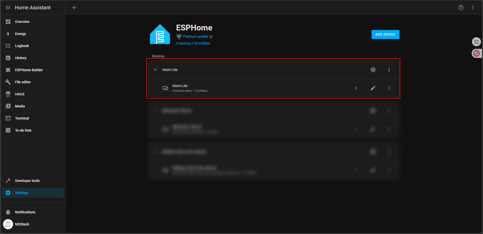Screen dimensions: 483x234
Task: Open Energy in the sidebar
Action: 33,34
